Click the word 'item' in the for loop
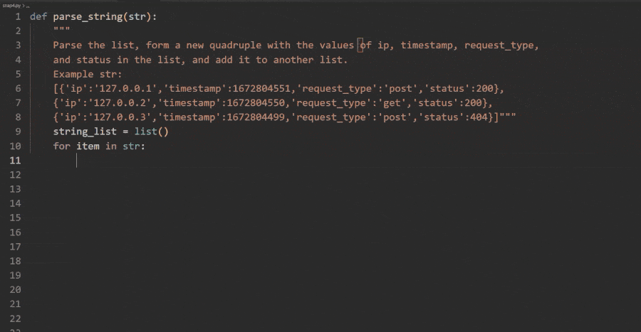The height and width of the screenshot is (332, 641). click(88, 146)
